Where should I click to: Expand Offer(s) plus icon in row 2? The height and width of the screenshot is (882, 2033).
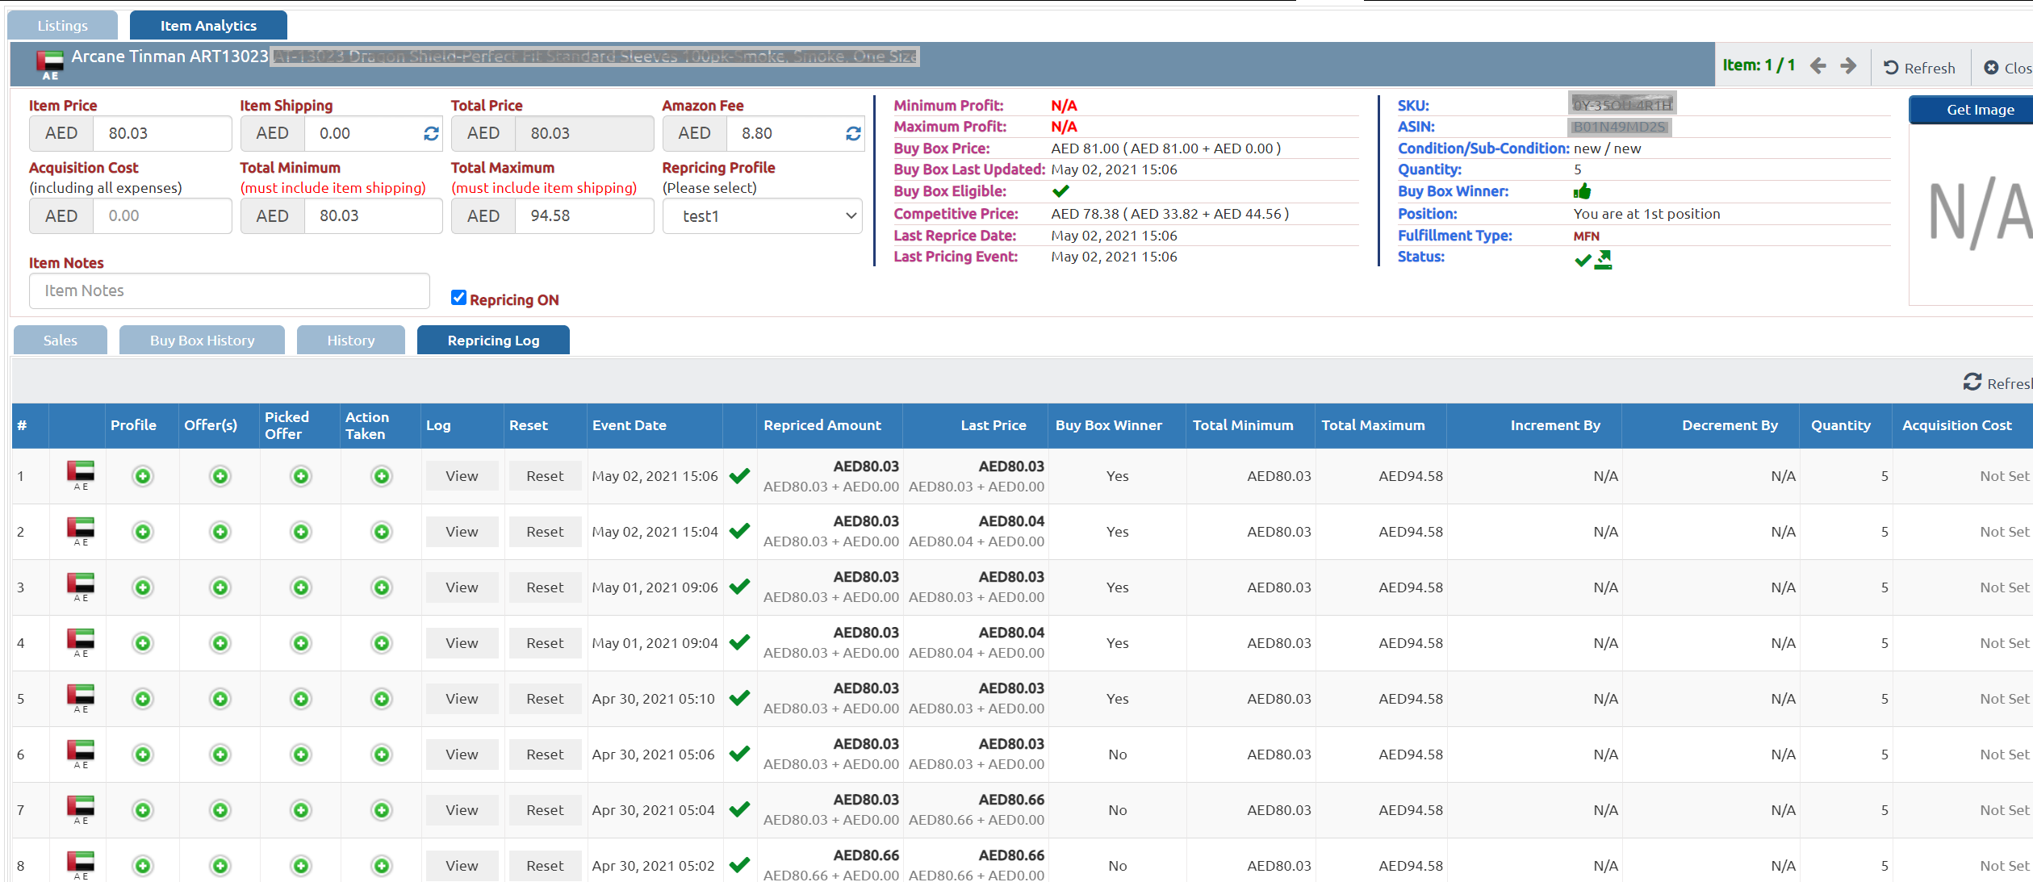220,532
